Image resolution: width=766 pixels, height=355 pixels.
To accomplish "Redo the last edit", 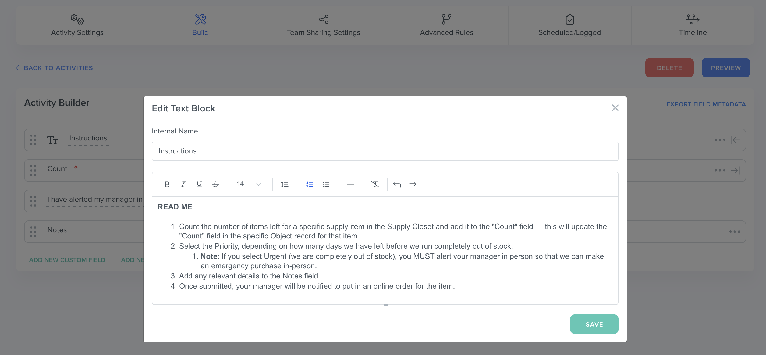I will tap(412, 184).
